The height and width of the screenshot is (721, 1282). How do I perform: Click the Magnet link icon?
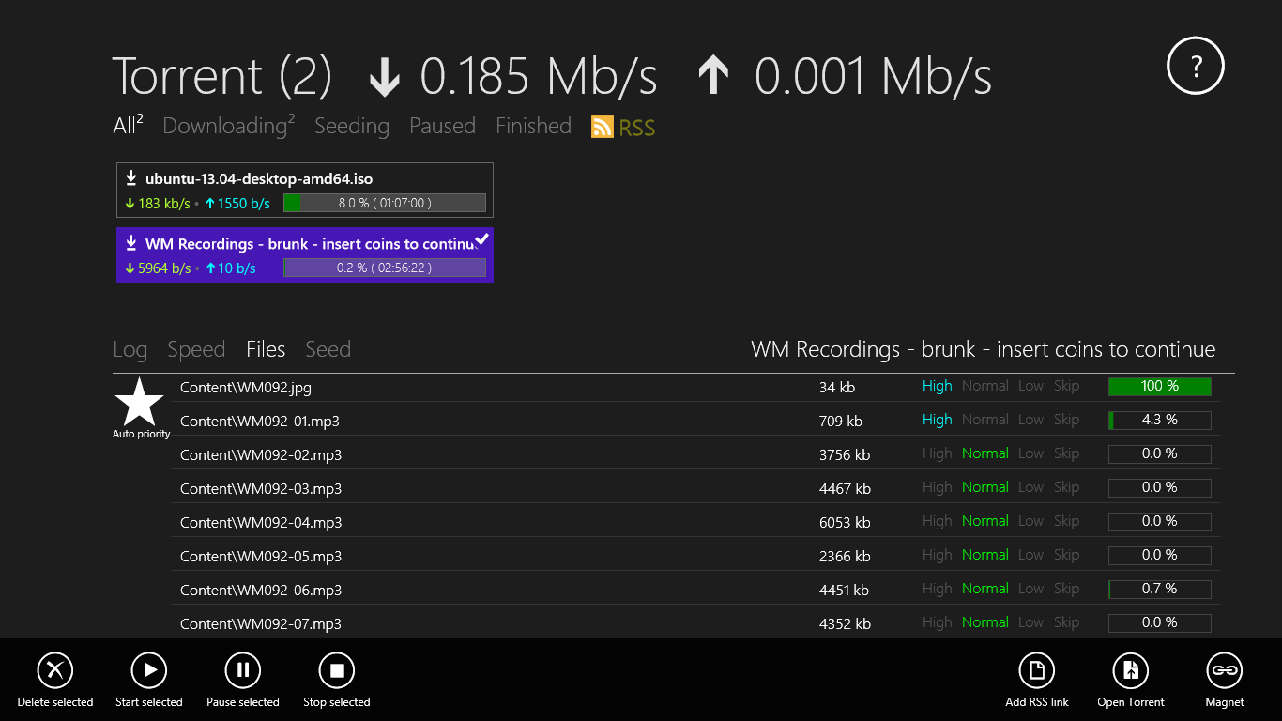click(1225, 670)
